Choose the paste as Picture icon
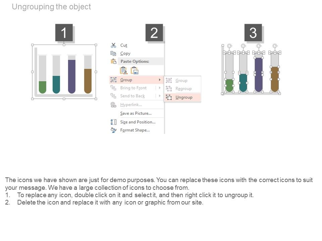Screen dimensions: 322x241 click(x=135, y=71)
